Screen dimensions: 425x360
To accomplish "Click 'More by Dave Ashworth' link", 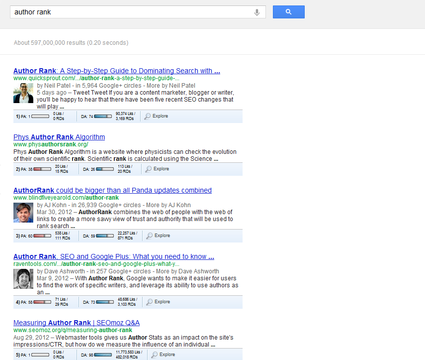I will [187, 271].
